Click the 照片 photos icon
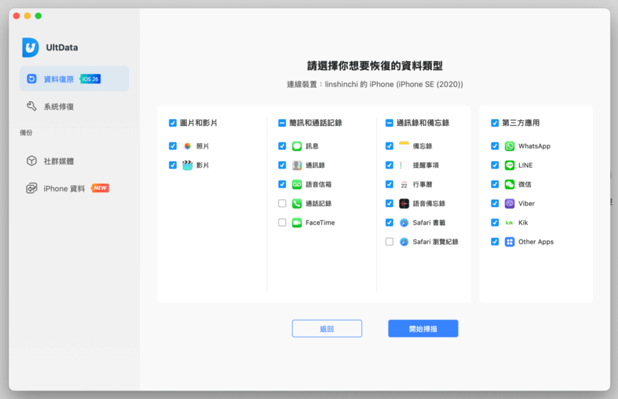The width and height of the screenshot is (618, 399). 188,146
